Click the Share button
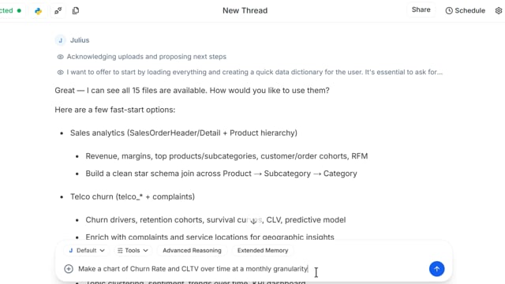Screen dimensions: 505x284 (x=421, y=10)
